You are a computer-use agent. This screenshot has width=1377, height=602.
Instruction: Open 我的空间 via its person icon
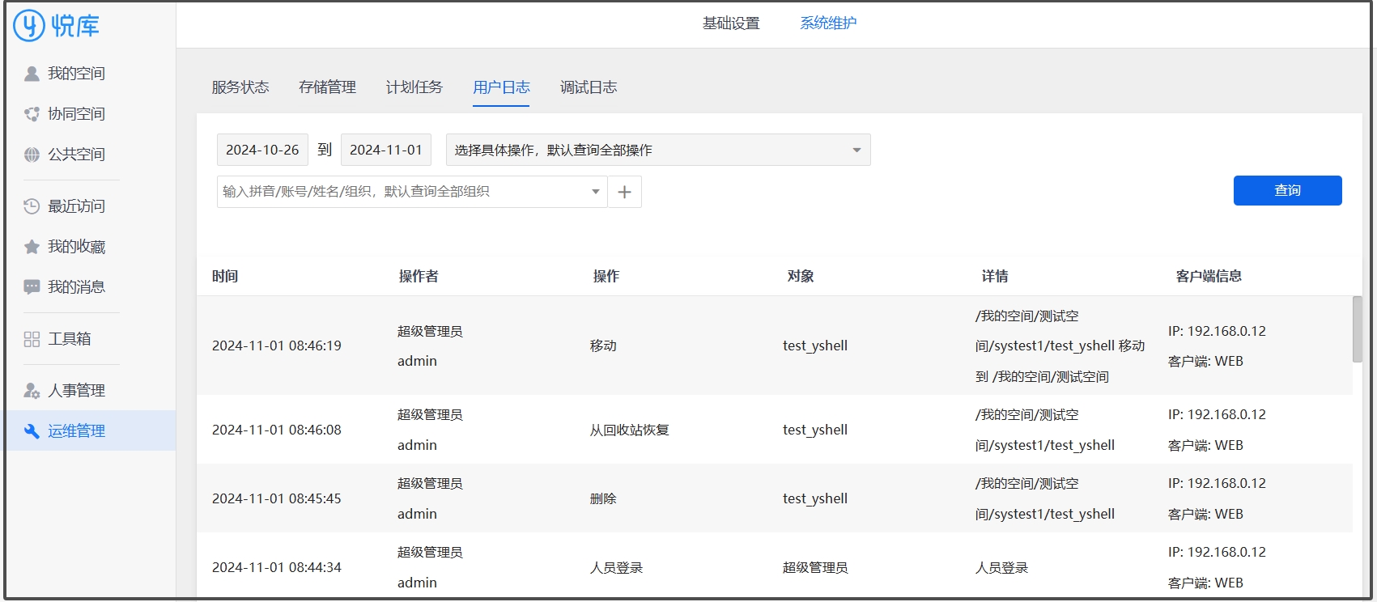click(x=32, y=74)
